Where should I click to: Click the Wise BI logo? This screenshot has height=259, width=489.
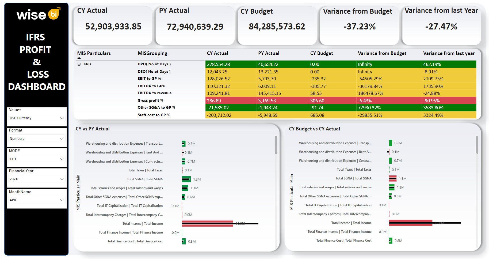[x=39, y=14]
